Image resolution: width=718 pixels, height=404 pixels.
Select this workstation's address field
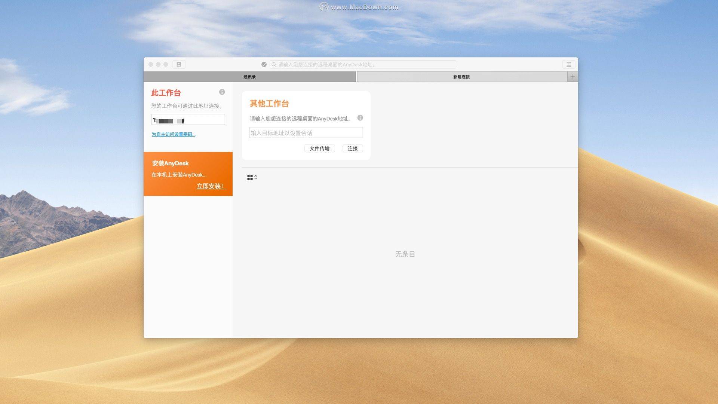(188, 120)
